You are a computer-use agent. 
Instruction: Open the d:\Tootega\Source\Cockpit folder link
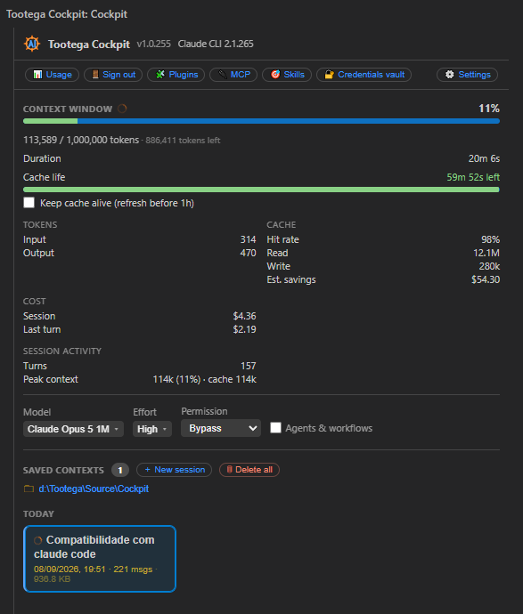[94, 489]
